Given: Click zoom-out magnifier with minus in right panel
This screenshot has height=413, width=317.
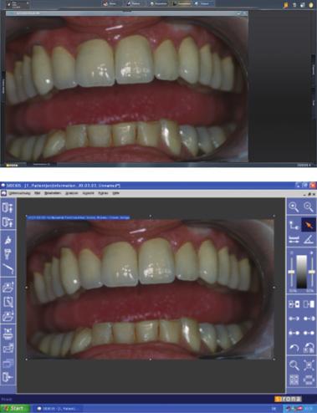Looking at the screenshot, I should 309,206.
